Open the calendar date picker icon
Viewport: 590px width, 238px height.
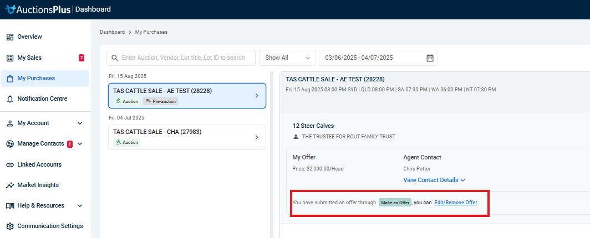430,58
